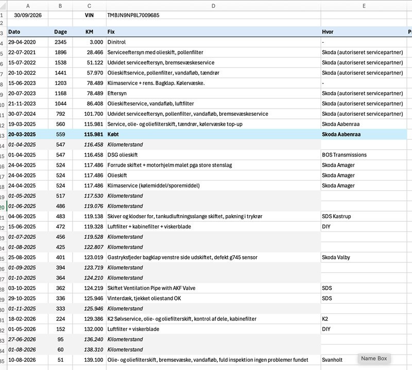Click the "Gastryksfjeder bagklap venstre side" cell
The height and width of the screenshot is (370, 412).
tap(213, 257)
